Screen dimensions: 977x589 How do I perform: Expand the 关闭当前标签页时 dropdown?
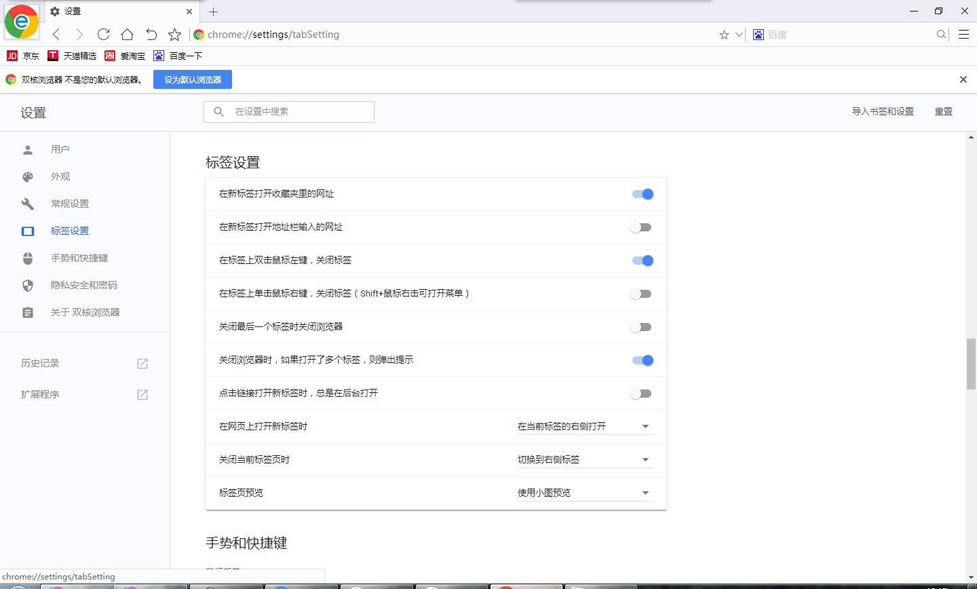[x=584, y=459]
